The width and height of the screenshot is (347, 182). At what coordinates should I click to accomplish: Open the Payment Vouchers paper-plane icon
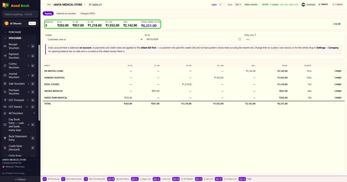coord(5,56)
